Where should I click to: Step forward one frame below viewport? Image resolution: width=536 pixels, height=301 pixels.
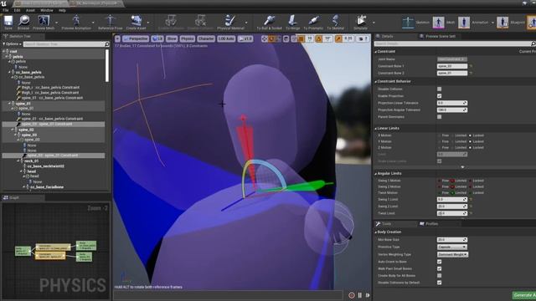368,295
